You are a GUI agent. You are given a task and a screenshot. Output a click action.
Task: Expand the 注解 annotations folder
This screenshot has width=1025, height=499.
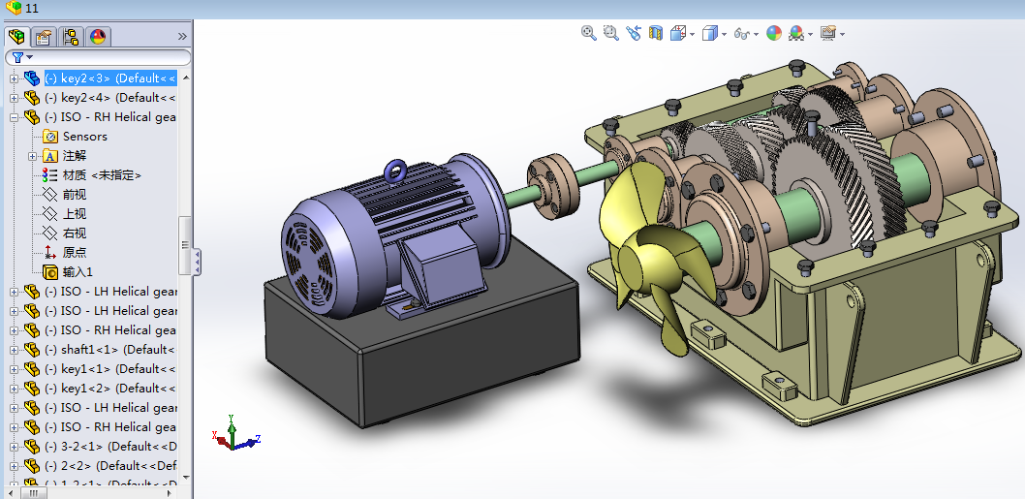click(32, 156)
